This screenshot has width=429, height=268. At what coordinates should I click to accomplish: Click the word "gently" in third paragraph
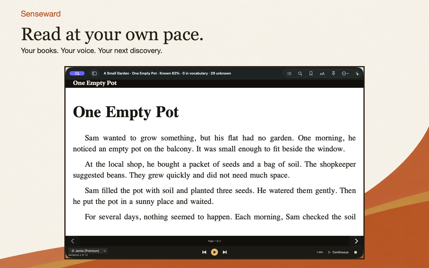pyautogui.click(x=325, y=191)
